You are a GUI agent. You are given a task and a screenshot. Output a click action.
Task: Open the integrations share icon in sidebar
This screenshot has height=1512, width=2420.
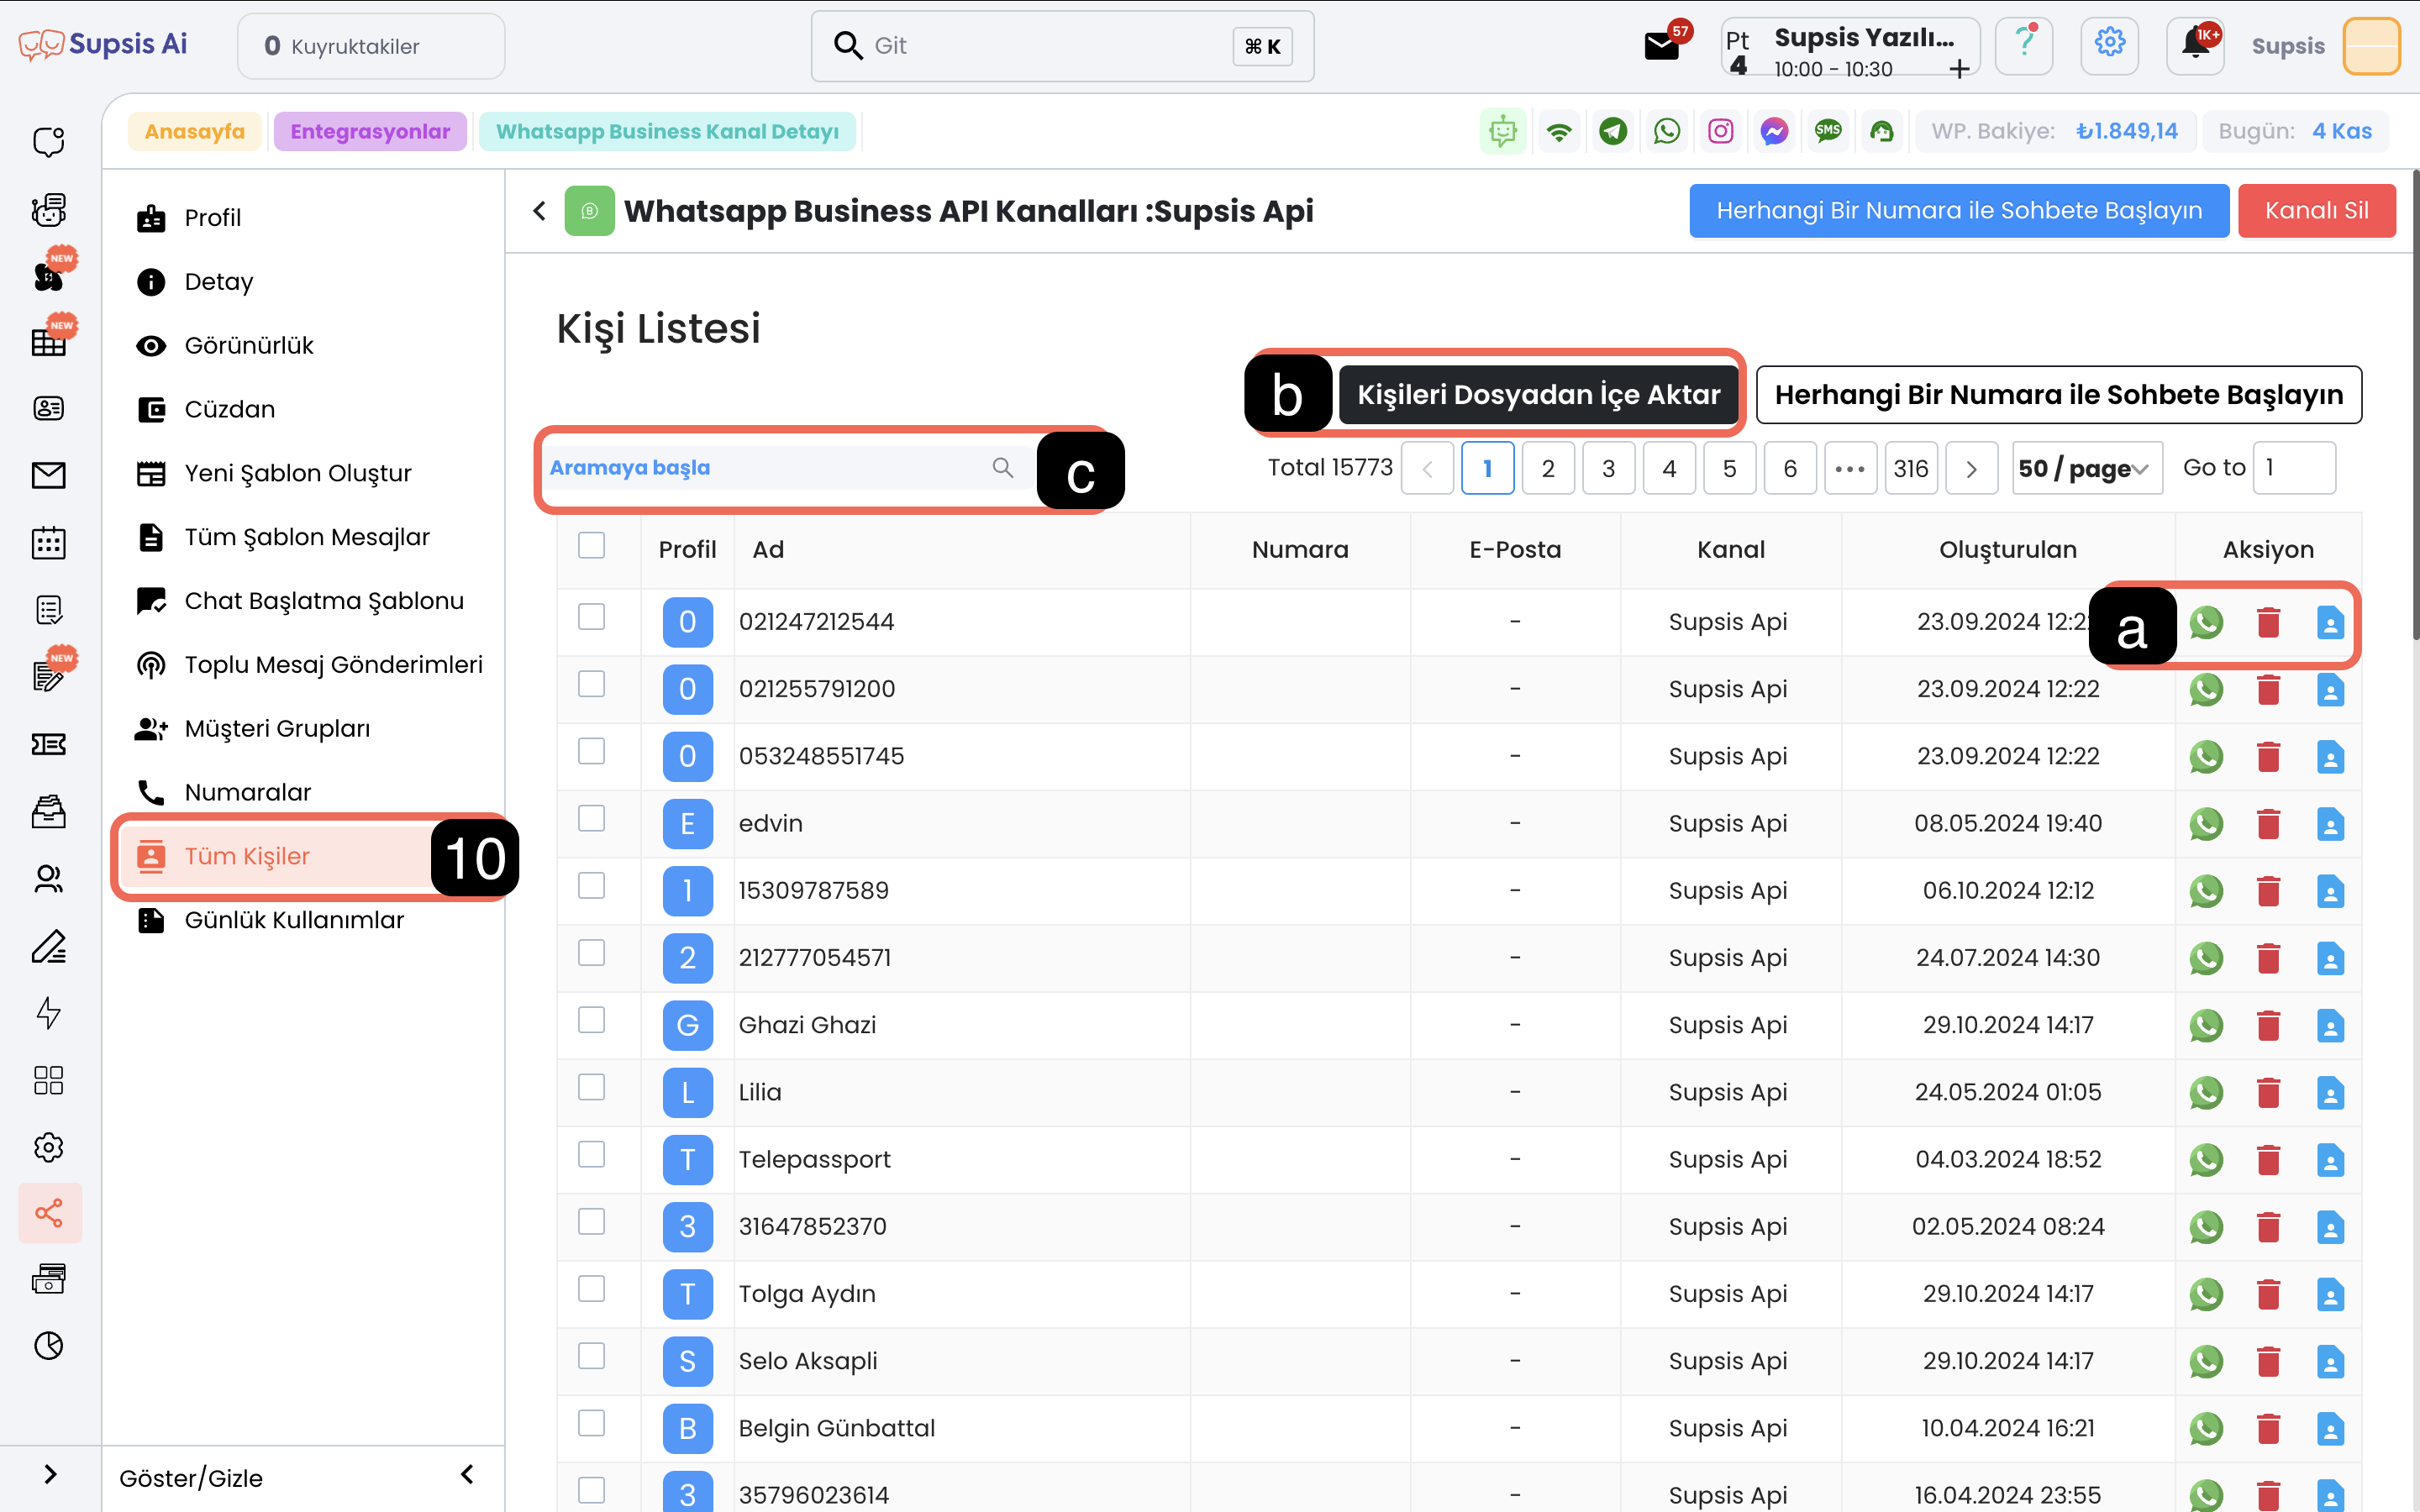pos(49,1213)
